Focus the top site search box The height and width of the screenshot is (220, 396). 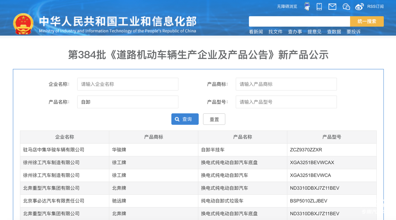pyautogui.click(x=299, y=21)
